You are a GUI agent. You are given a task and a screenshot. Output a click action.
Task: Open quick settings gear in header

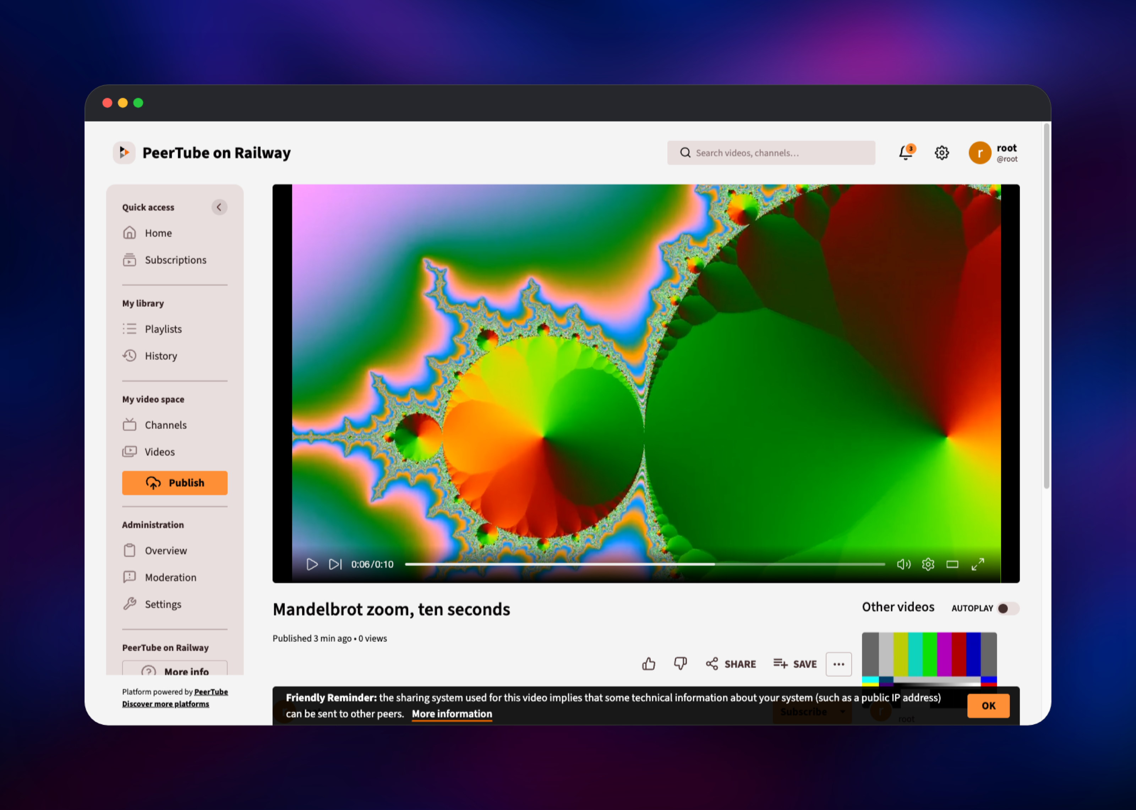click(941, 153)
